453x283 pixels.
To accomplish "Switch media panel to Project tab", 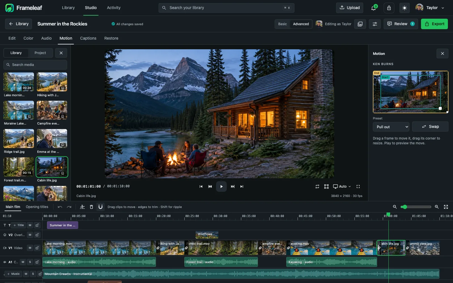I will 40,53.
